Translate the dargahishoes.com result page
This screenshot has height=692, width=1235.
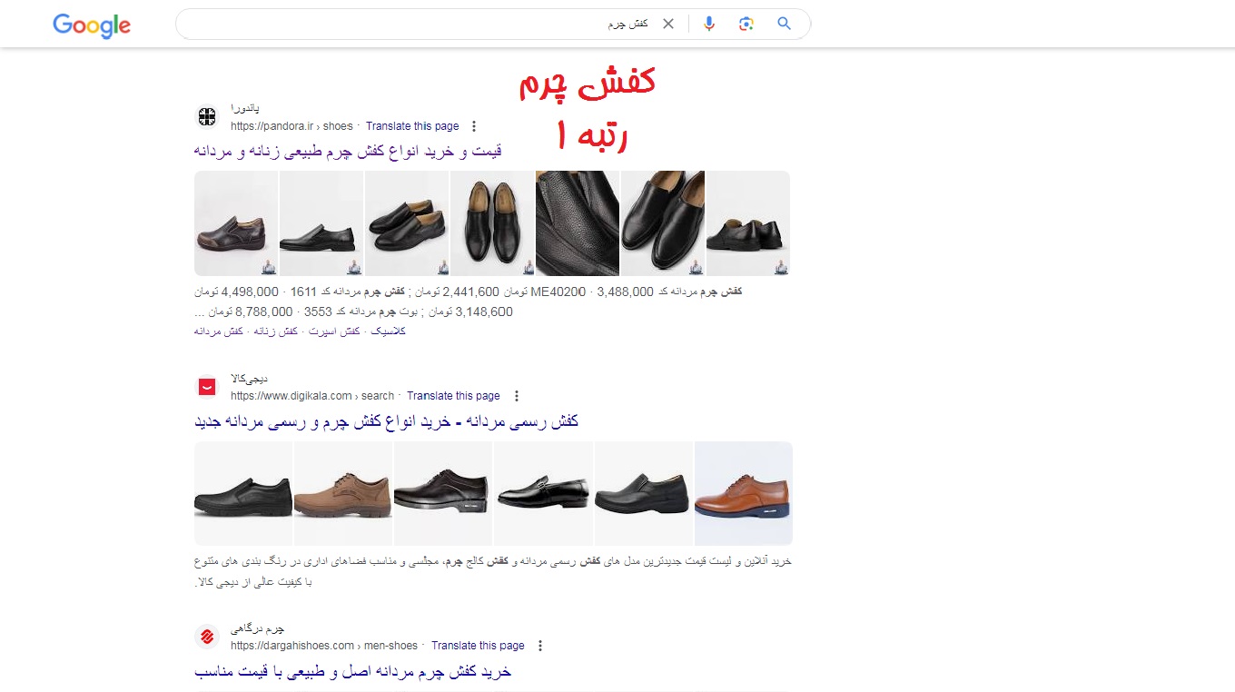(x=478, y=646)
